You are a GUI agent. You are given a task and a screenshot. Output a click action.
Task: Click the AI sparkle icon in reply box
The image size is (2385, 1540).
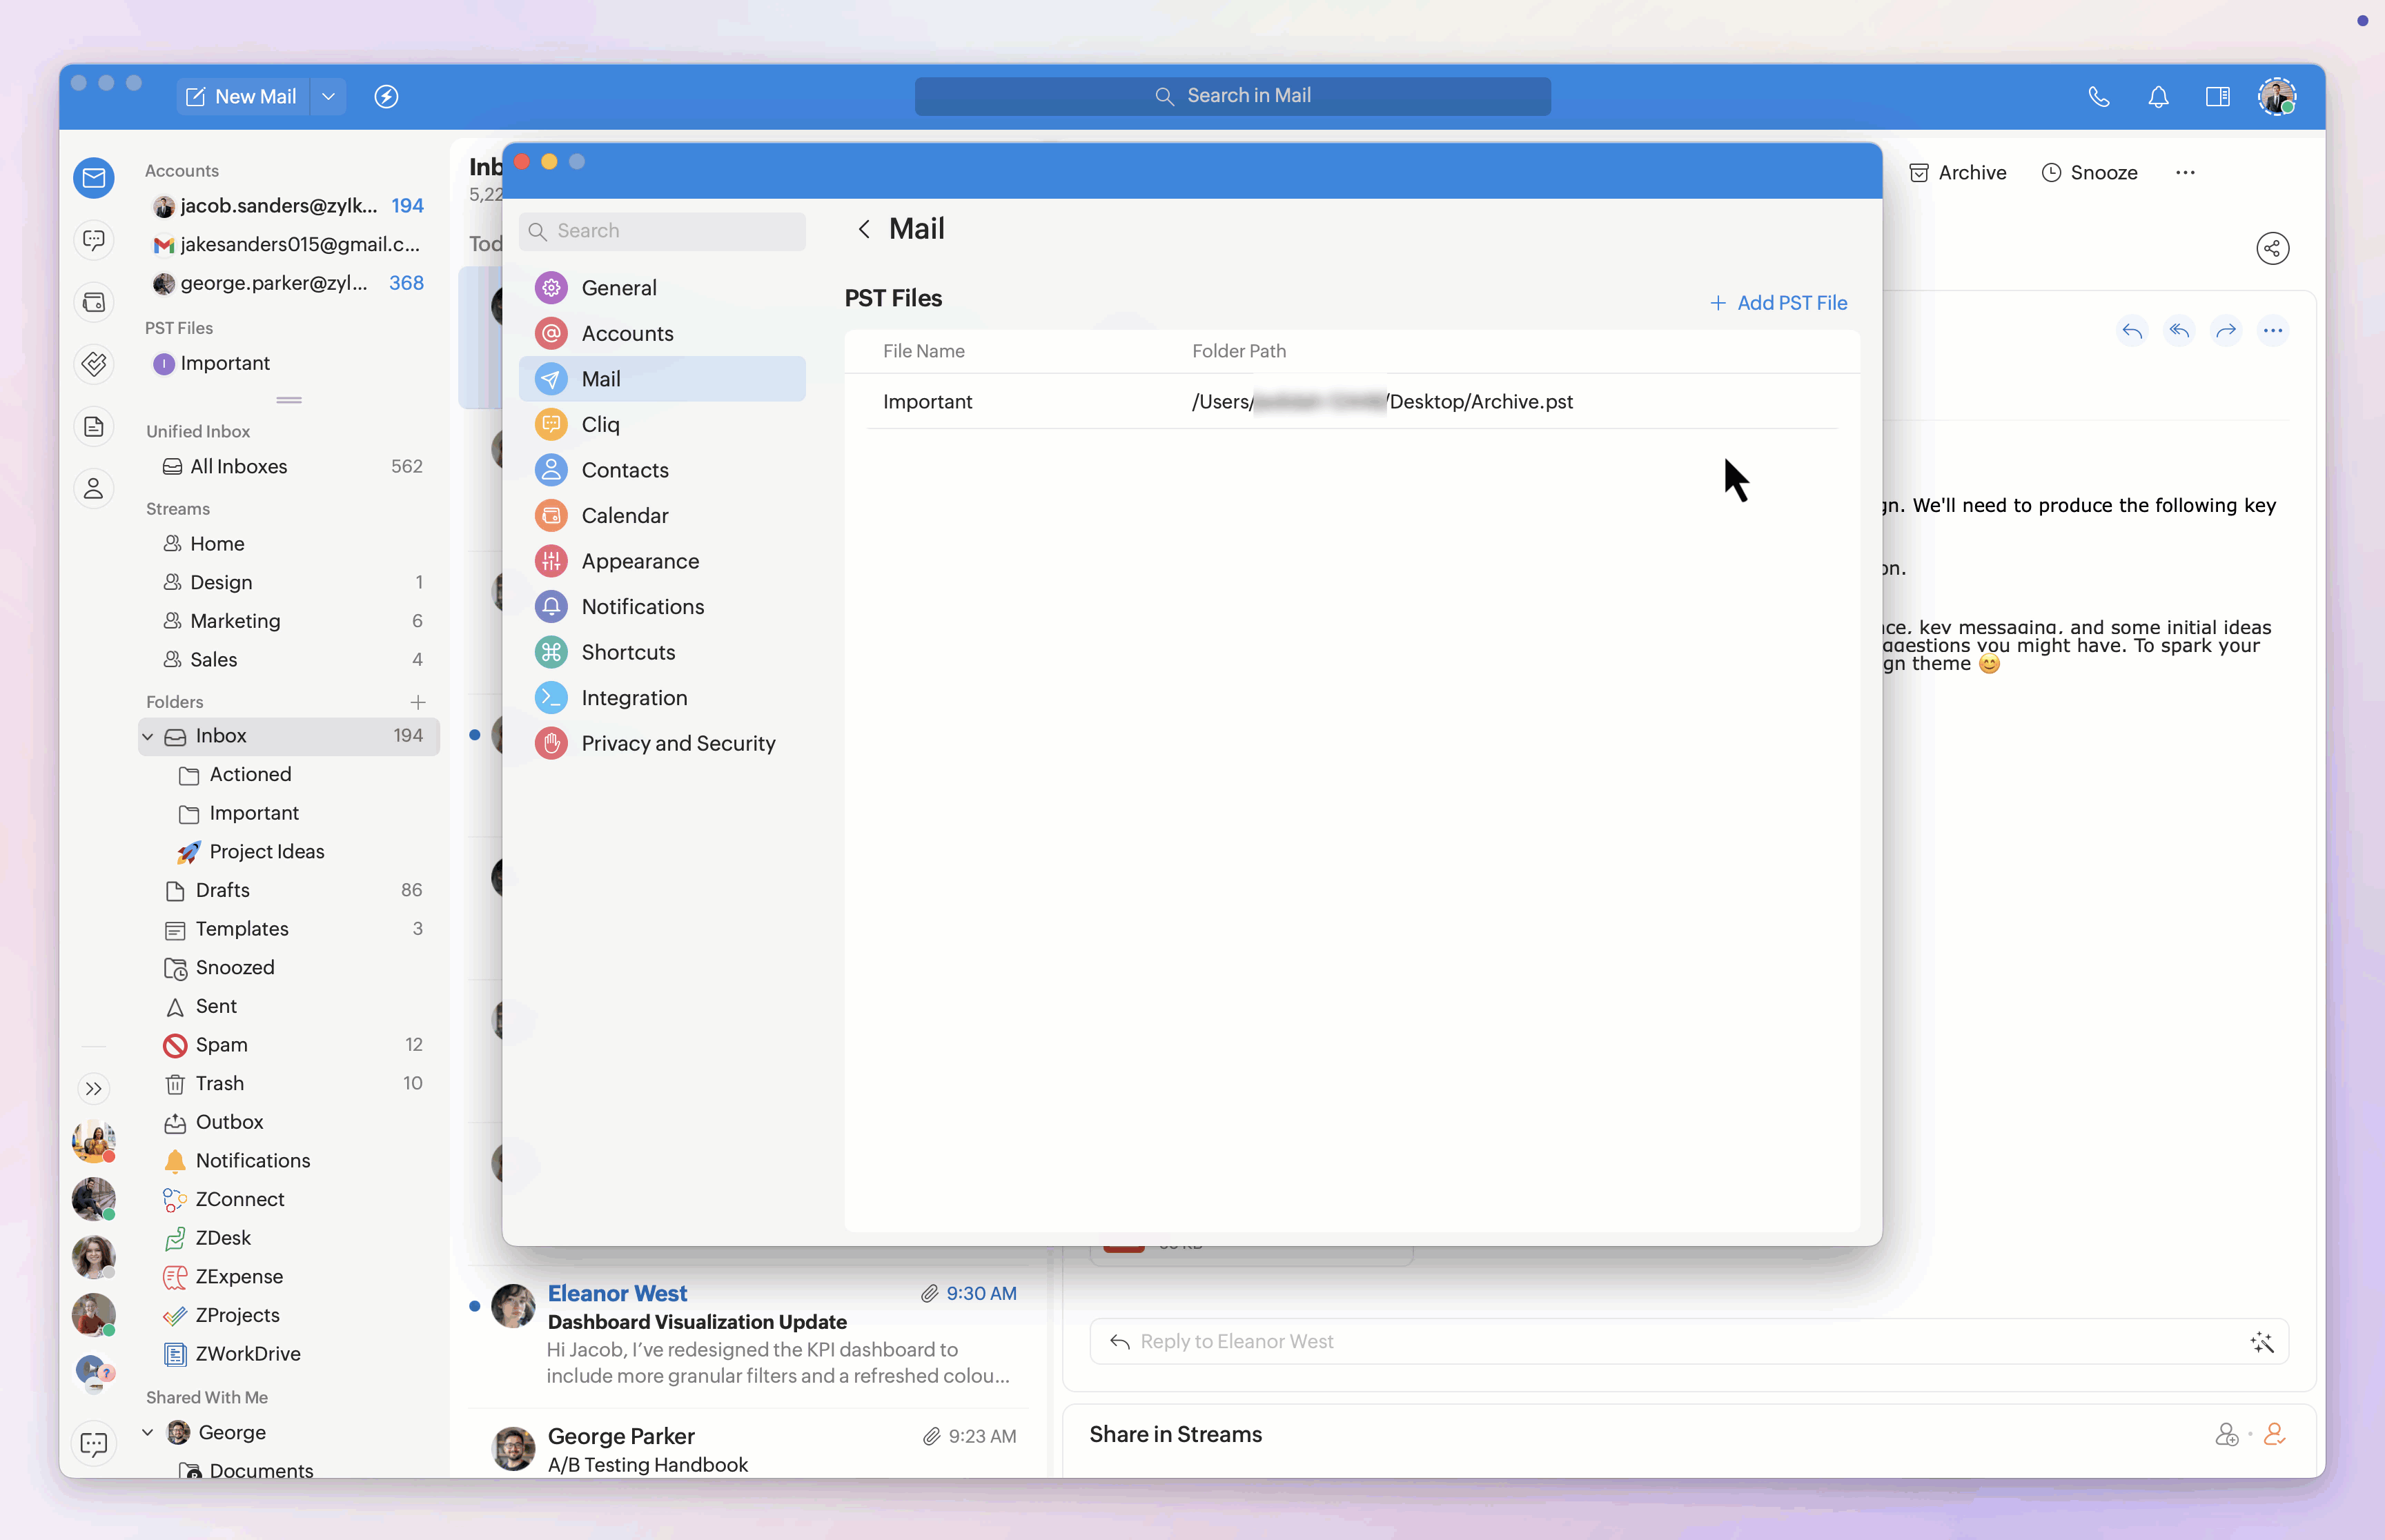(2262, 1342)
